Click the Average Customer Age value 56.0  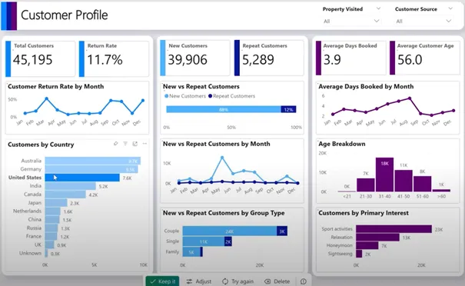(410, 60)
